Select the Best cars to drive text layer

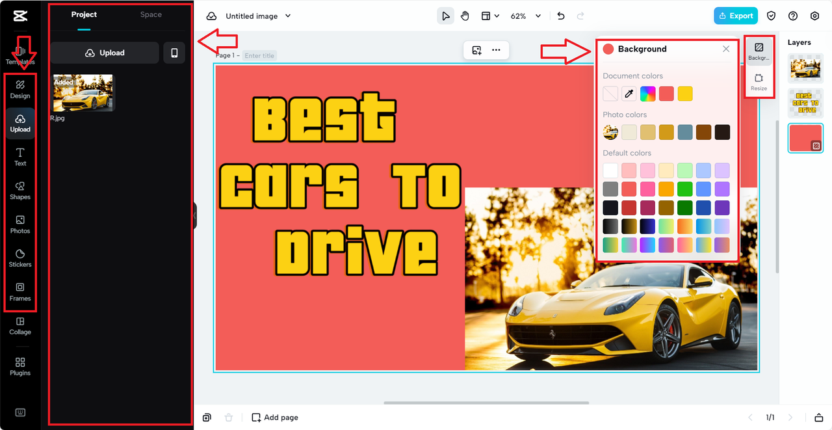point(805,103)
